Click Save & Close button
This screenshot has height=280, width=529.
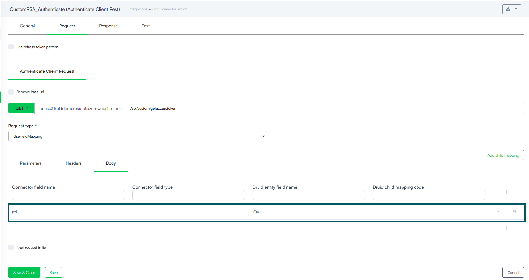click(x=24, y=273)
